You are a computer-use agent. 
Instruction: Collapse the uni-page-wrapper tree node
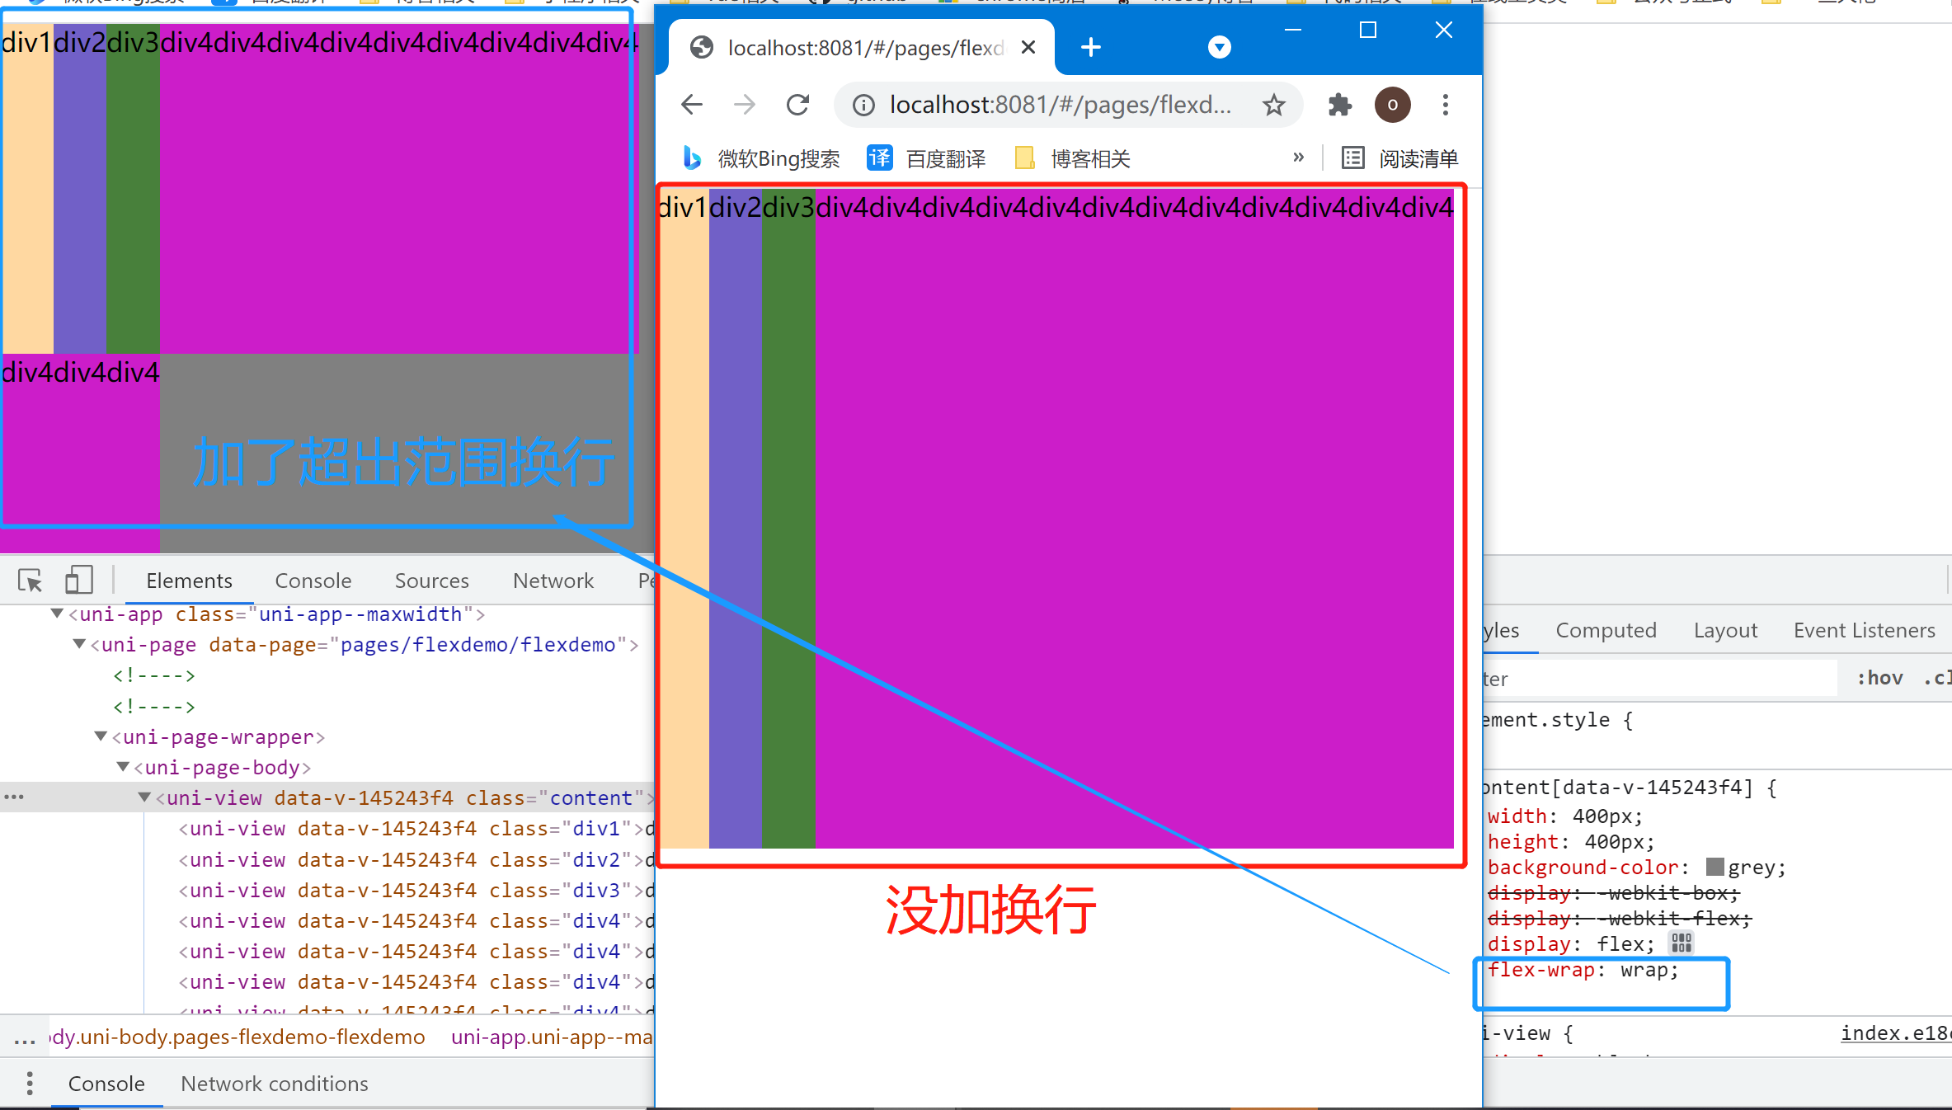coord(101,736)
